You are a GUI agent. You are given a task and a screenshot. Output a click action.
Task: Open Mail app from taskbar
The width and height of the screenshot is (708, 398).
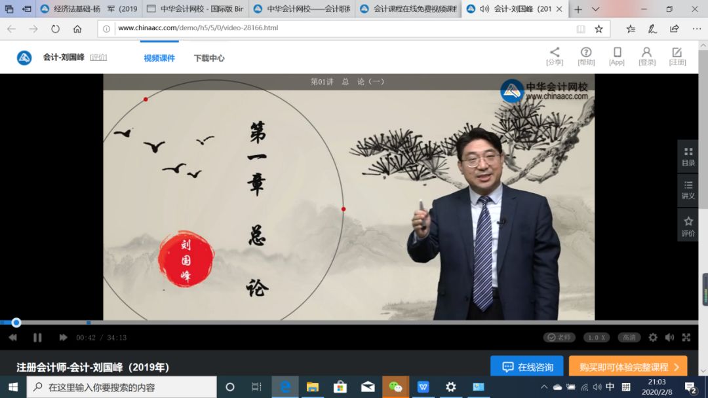368,387
